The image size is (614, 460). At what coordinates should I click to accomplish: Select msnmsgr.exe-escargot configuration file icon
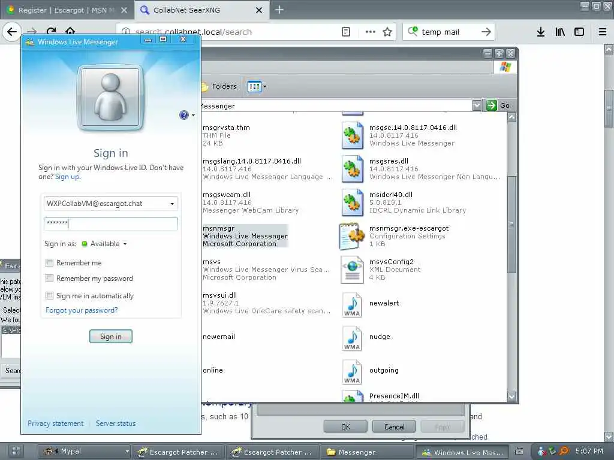(x=351, y=236)
